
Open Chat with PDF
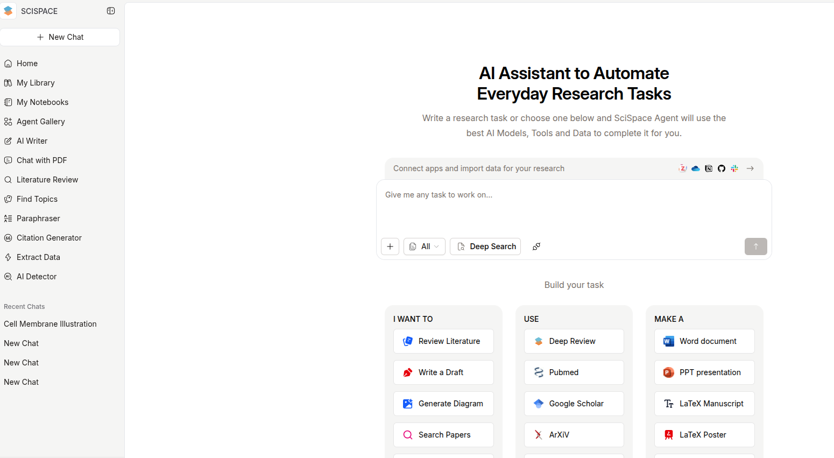[41, 160]
